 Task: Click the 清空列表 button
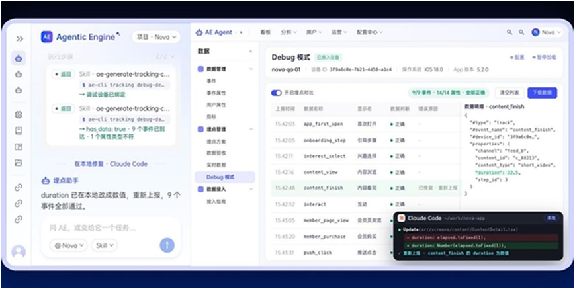coord(509,93)
